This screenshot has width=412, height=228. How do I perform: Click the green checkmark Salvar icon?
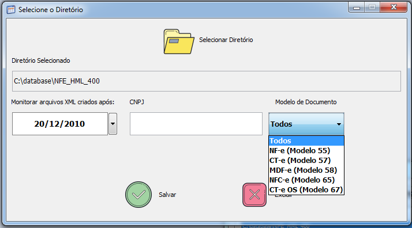click(138, 195)
